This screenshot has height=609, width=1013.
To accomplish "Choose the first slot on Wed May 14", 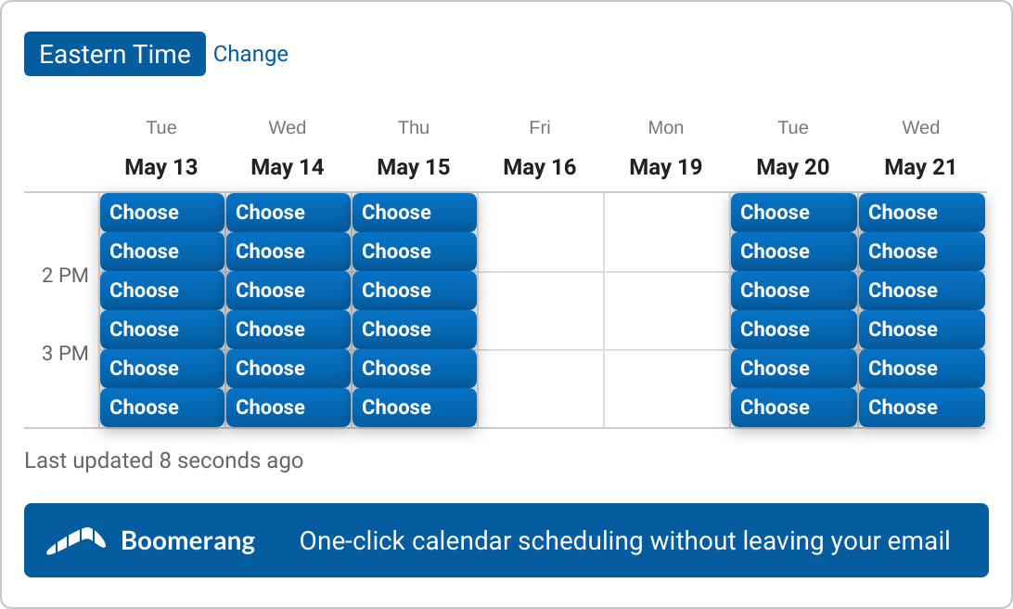I will (289, 212).
